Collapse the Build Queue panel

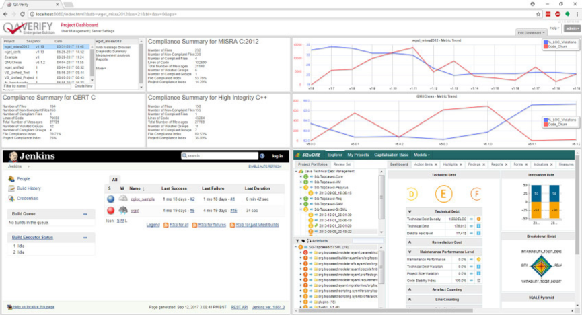click(x=85, y=214)
